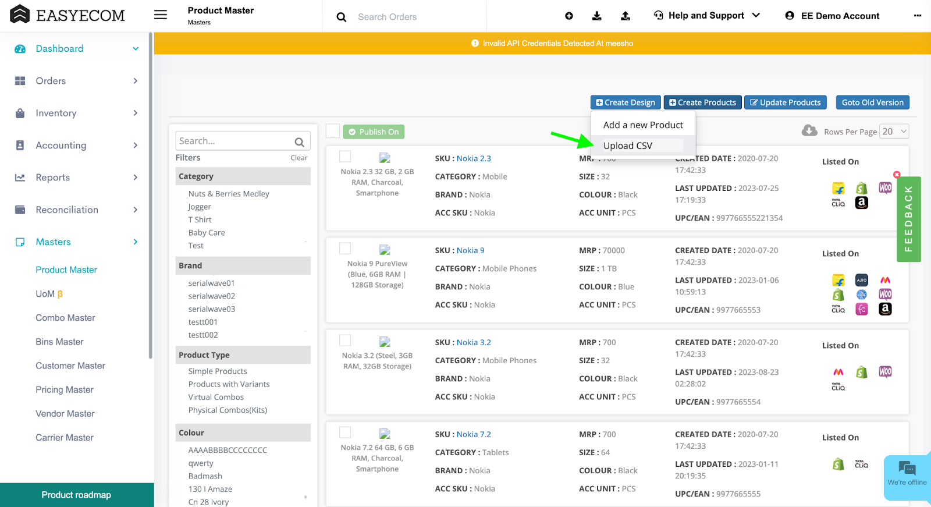Click the Tata Cliq icon in Nokia 2.3 row

pyautogui.click(x=838, y=203)
